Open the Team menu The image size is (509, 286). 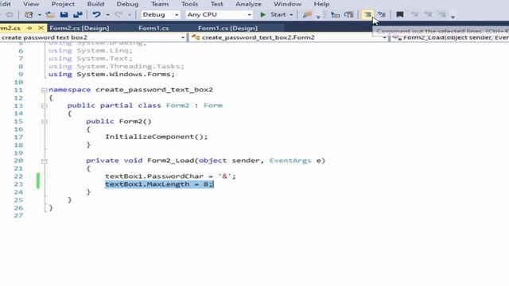160,4
